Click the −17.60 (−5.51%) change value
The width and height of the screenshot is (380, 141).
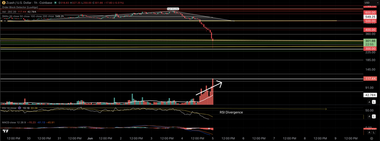pos(114,3)
